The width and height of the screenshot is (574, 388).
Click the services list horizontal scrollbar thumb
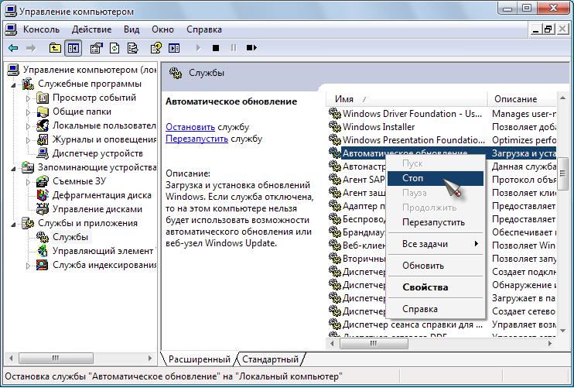click(374, 344)
